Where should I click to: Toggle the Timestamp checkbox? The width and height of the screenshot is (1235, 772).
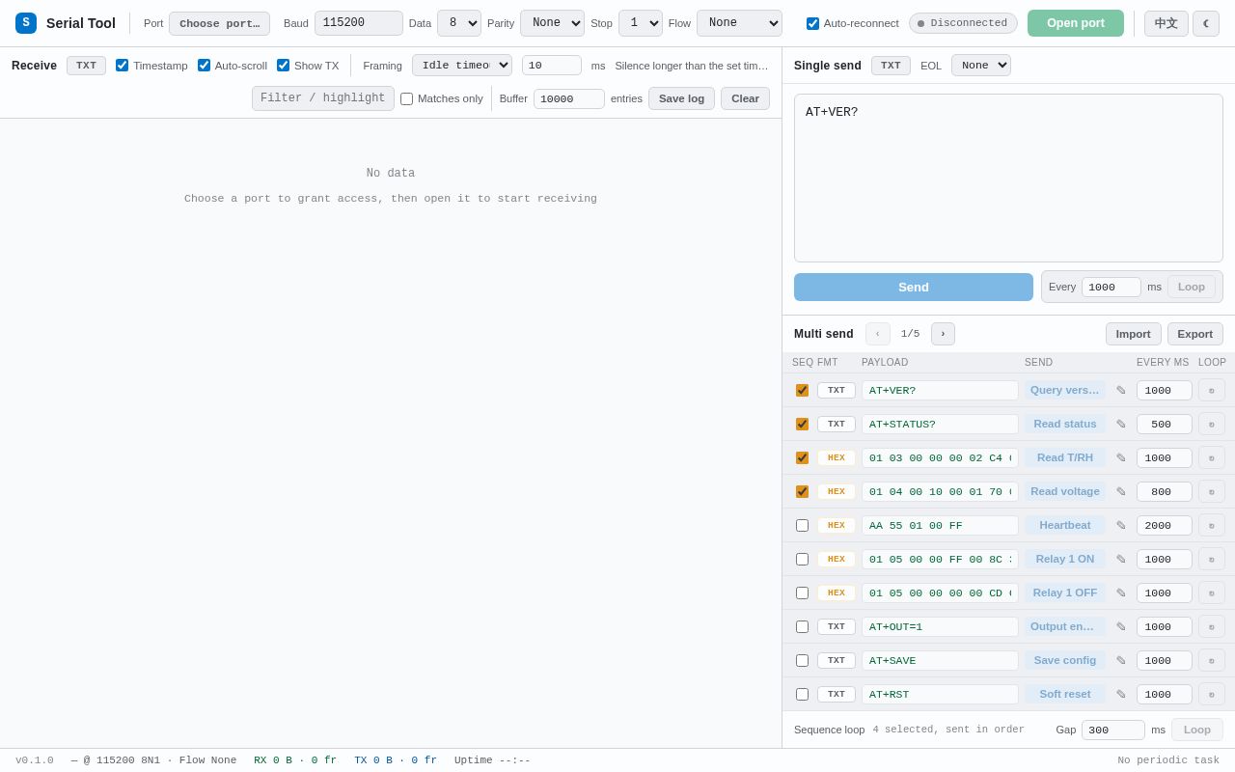(122, 66)
